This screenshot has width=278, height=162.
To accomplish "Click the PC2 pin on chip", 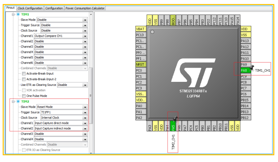I will 141,82.
